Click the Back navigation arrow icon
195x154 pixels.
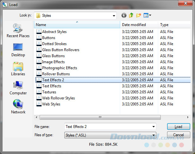(x=124, y=15)
